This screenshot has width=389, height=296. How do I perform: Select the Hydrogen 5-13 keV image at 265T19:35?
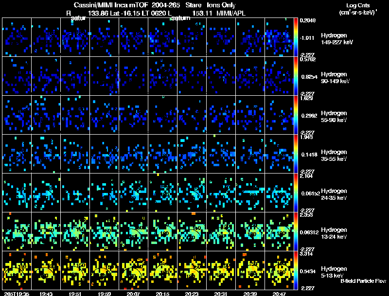pos(17,270)
